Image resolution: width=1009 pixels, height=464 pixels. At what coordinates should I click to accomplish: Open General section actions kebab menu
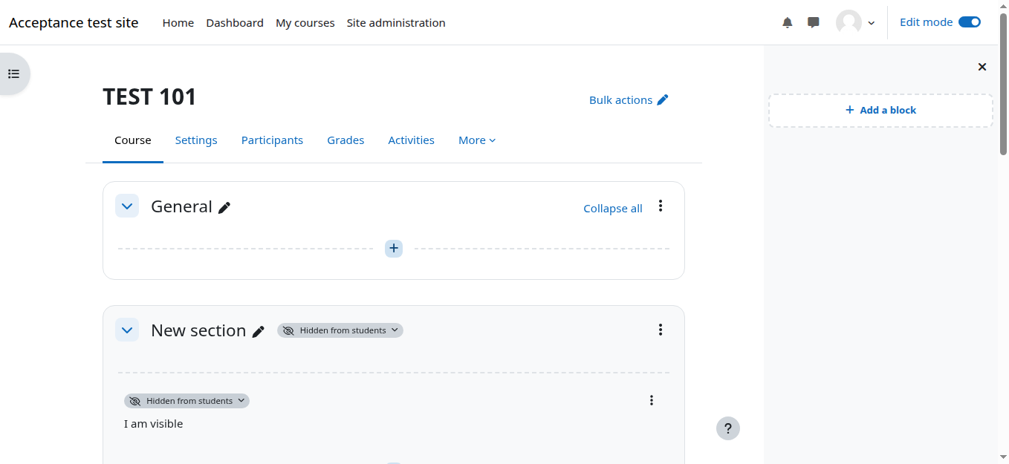point(660,206)
